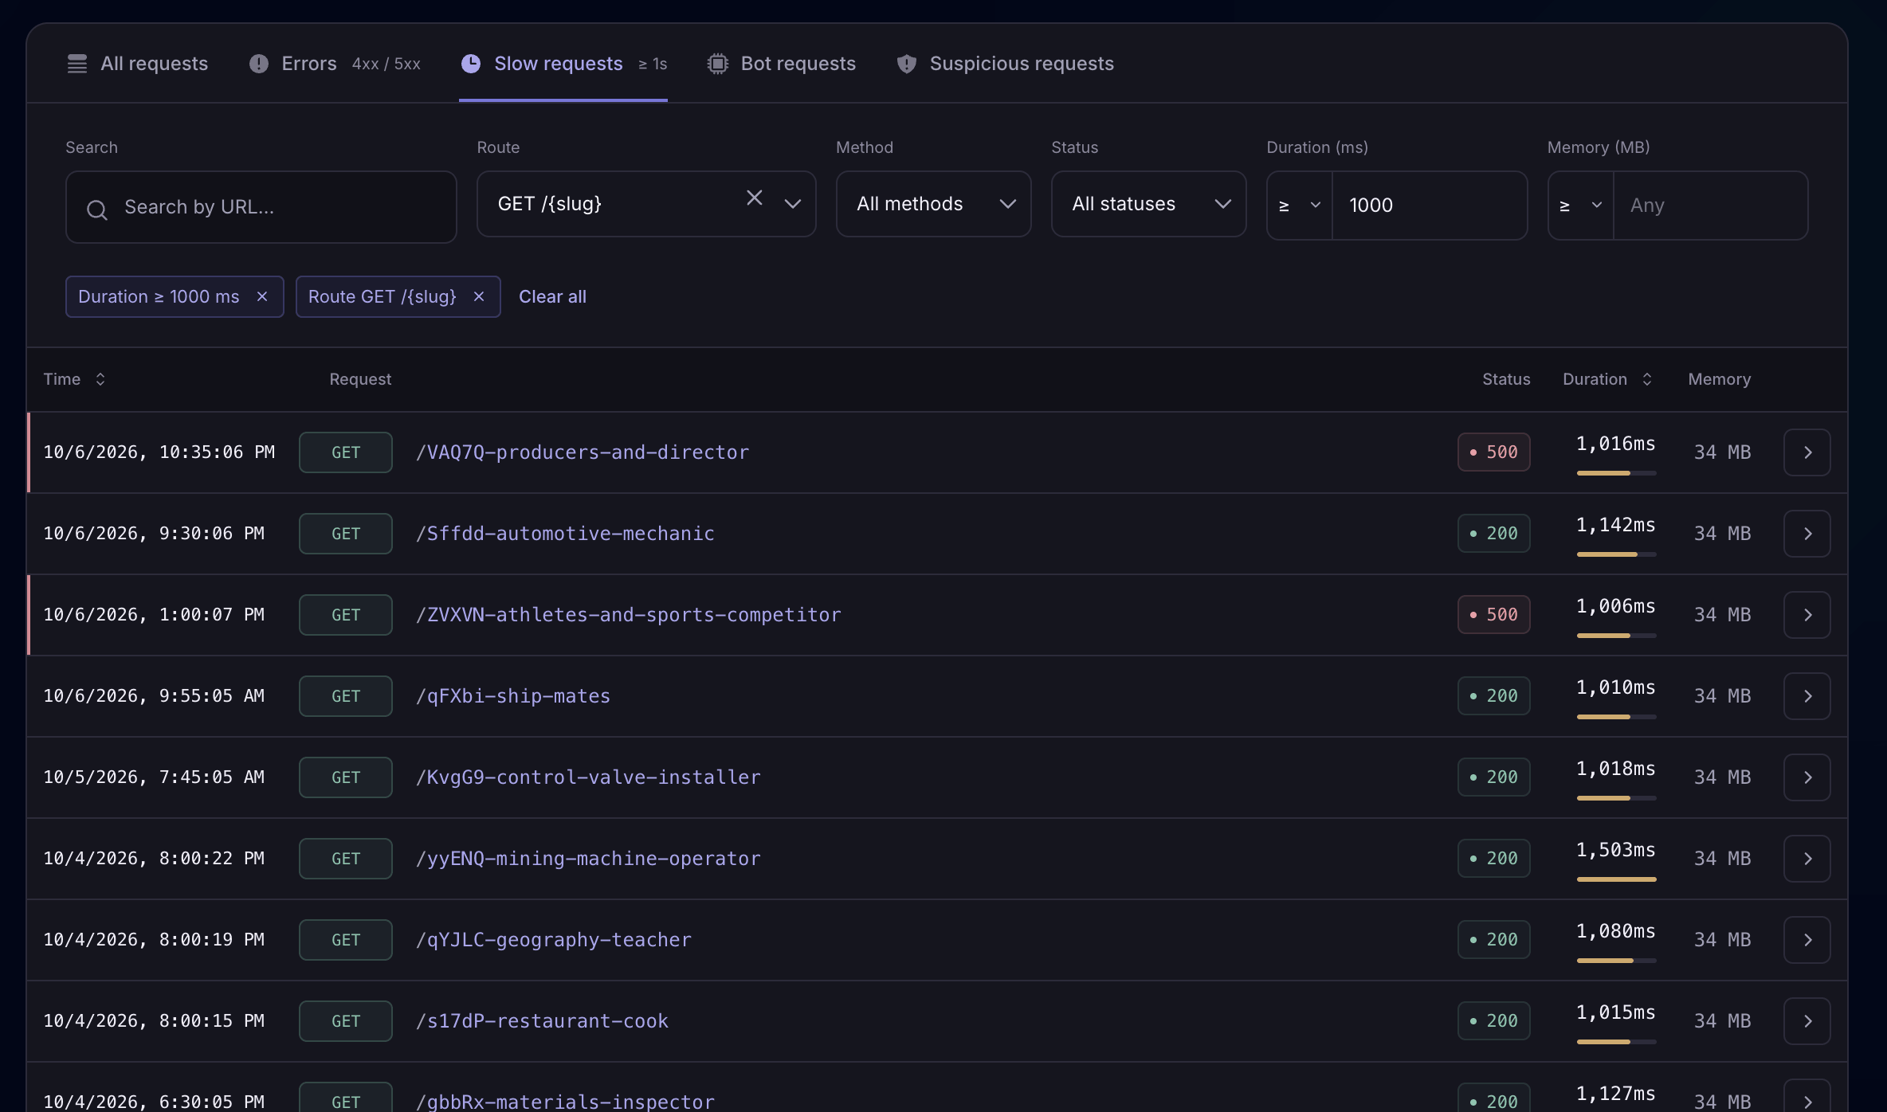Open details arrow for /yyENQ-mining-machine-operator
Screen dimensions: 1887x1112
click(1807, 859)
